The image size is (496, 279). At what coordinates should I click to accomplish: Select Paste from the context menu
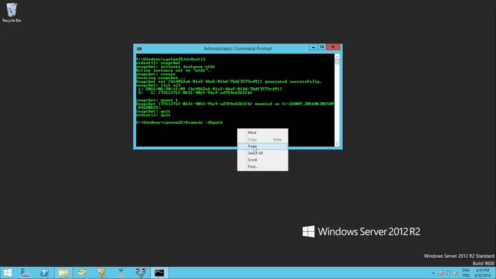[x=252, y=146]
